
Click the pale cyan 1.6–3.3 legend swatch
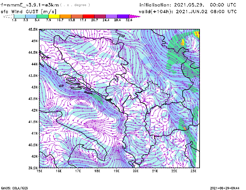pyautogui.click(x=20, y=16)
